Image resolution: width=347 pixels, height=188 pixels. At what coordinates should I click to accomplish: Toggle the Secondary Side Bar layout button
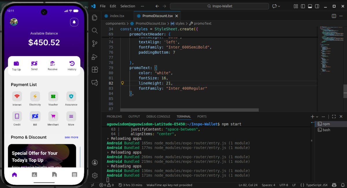[317, 6]
